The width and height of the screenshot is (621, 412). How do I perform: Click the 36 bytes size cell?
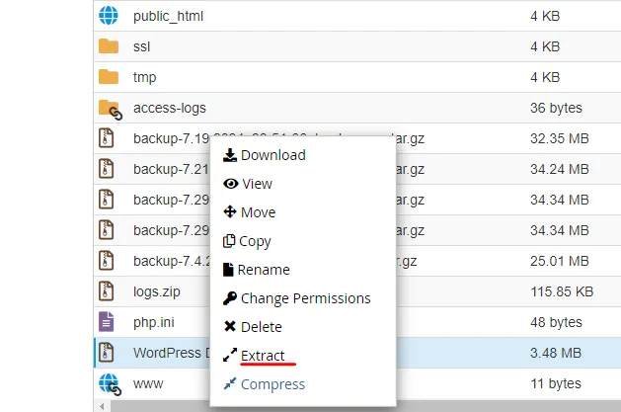557,108
